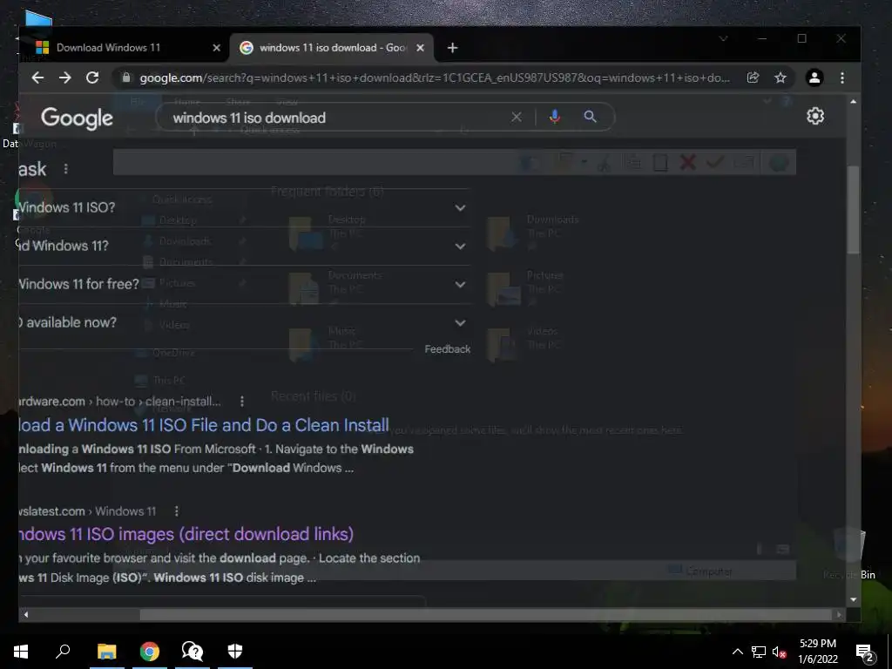Click the forward navigation arrow
This screenshot has width=892, height=669.
coord(64,78)
